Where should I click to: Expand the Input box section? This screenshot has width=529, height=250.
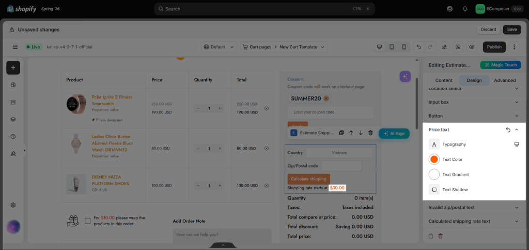(474, 102)
